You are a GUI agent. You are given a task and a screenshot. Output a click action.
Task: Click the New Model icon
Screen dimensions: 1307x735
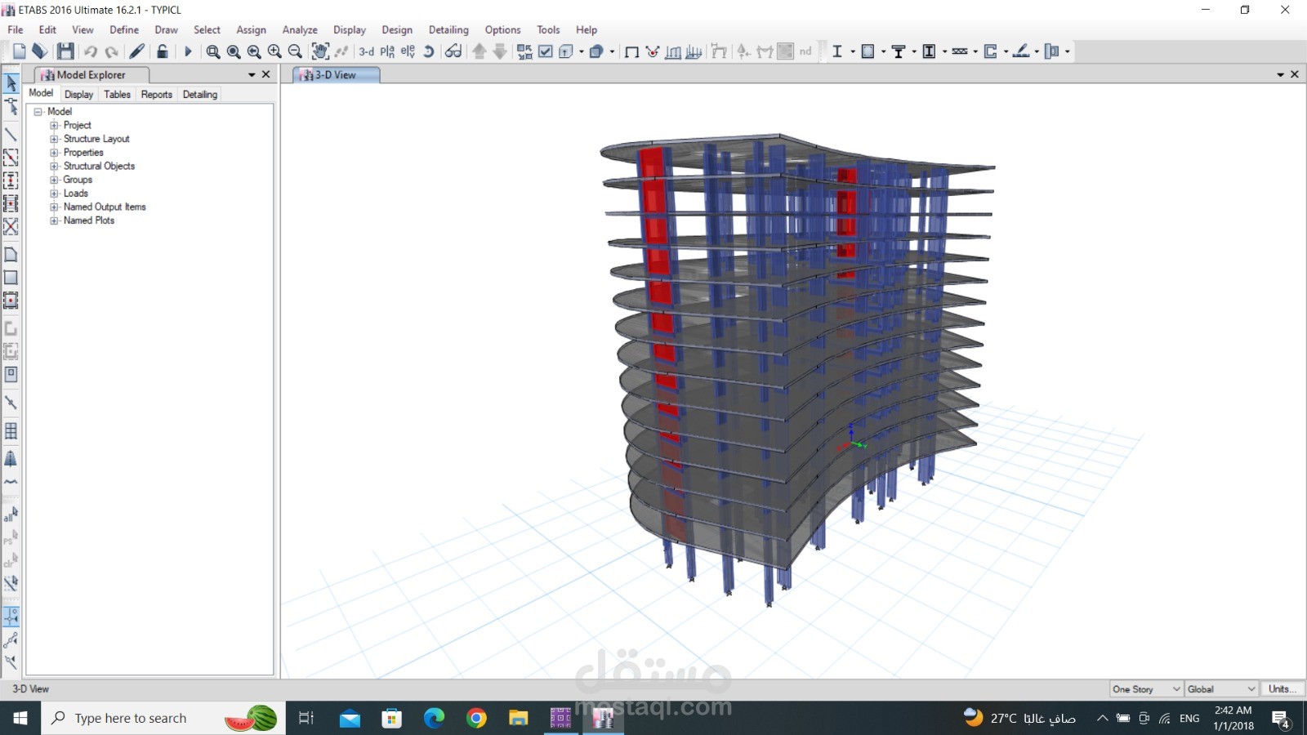tap(20, 51)
